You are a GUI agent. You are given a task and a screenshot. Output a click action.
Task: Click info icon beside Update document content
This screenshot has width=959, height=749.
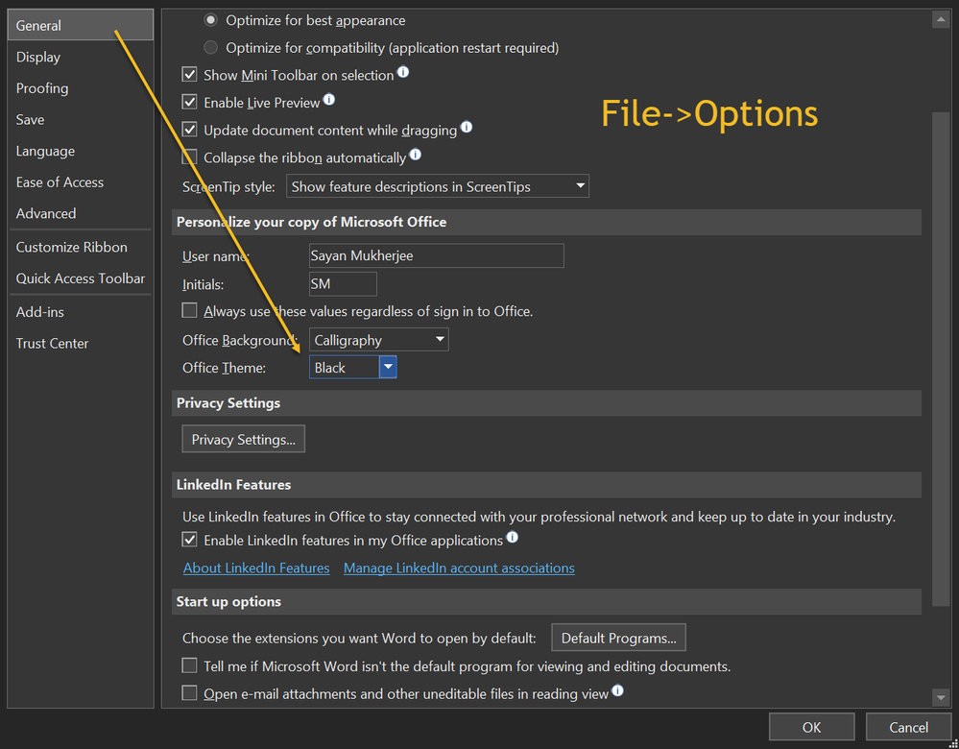click(x=466, y=127)
